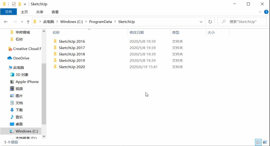Click the OneDrive cloud icon
The height and width of the screenshot is (146, 270).
tap(10, 58)
